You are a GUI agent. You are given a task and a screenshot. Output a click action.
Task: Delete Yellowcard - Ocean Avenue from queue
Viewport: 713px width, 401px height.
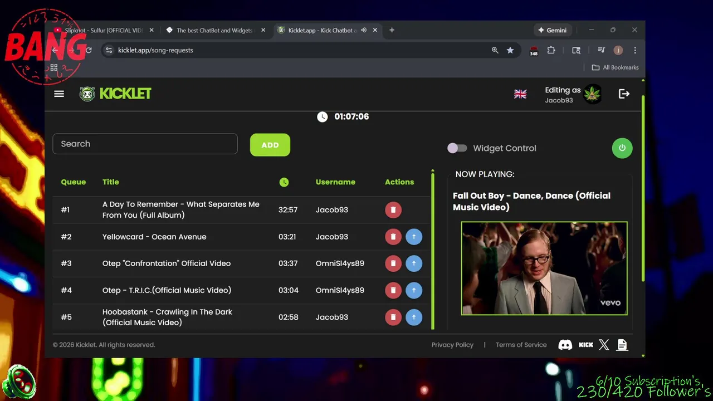(x=393, y=237)
